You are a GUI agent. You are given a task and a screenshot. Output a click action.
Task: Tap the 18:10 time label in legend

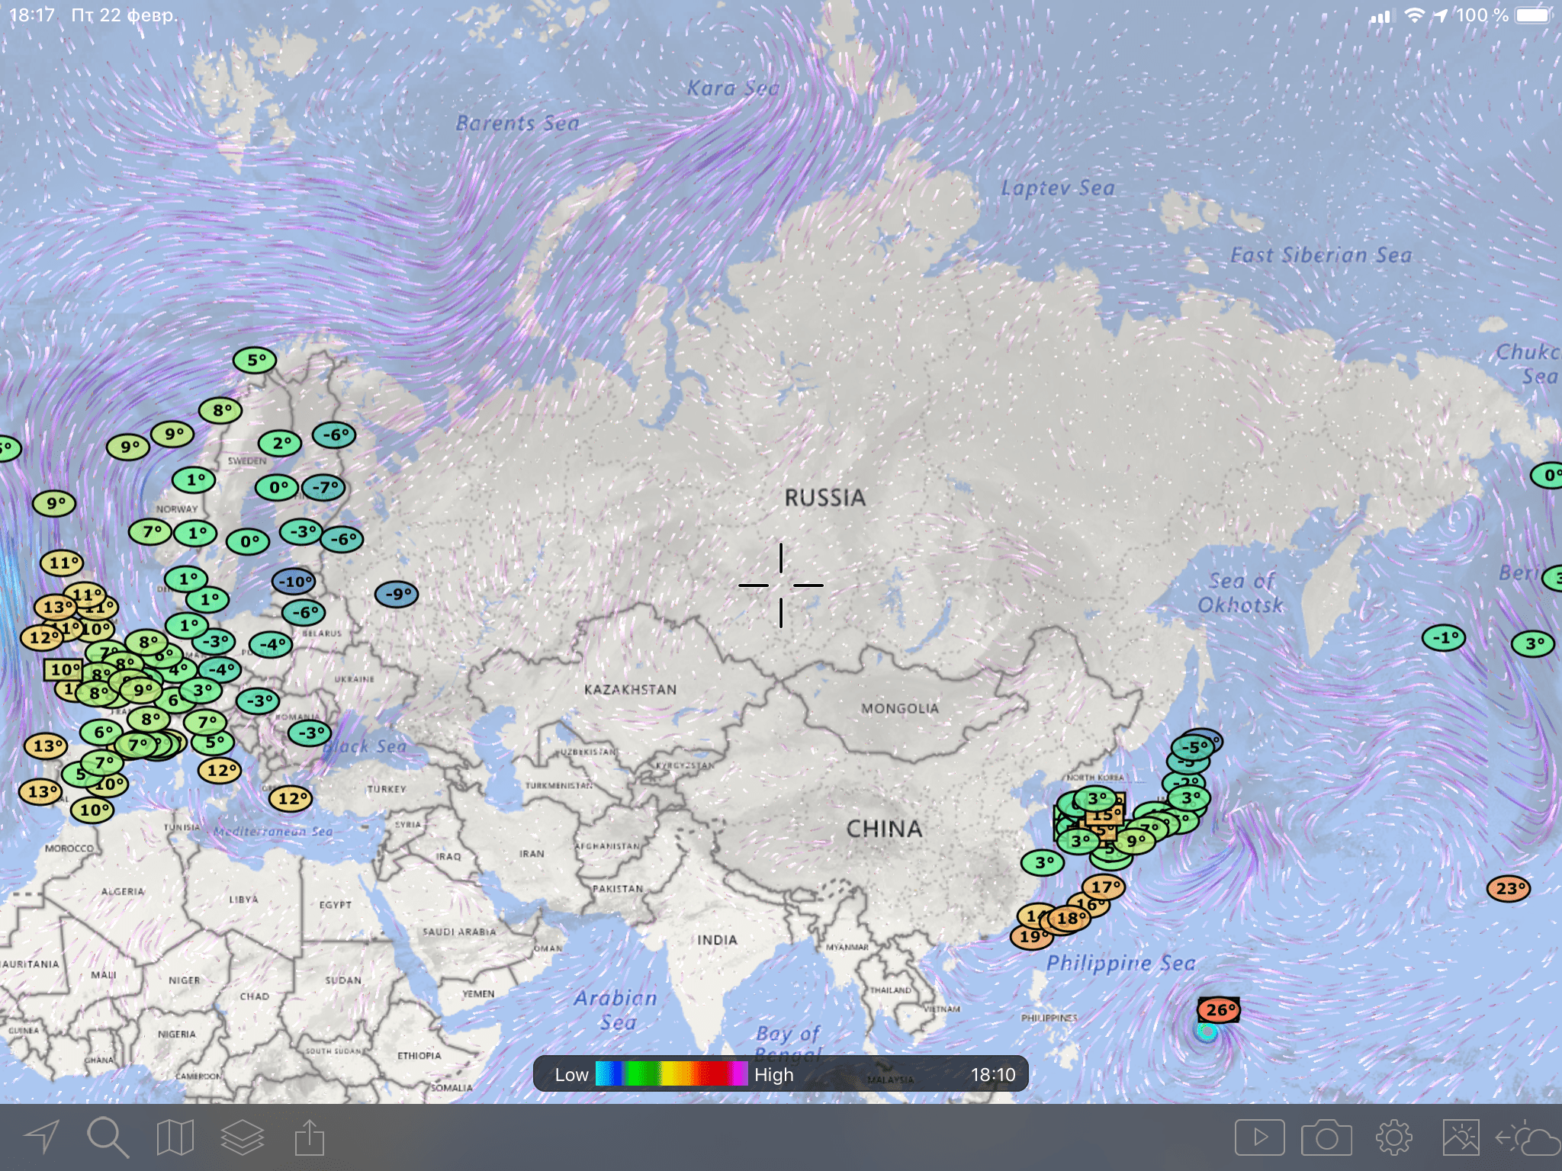(992, 1074)
